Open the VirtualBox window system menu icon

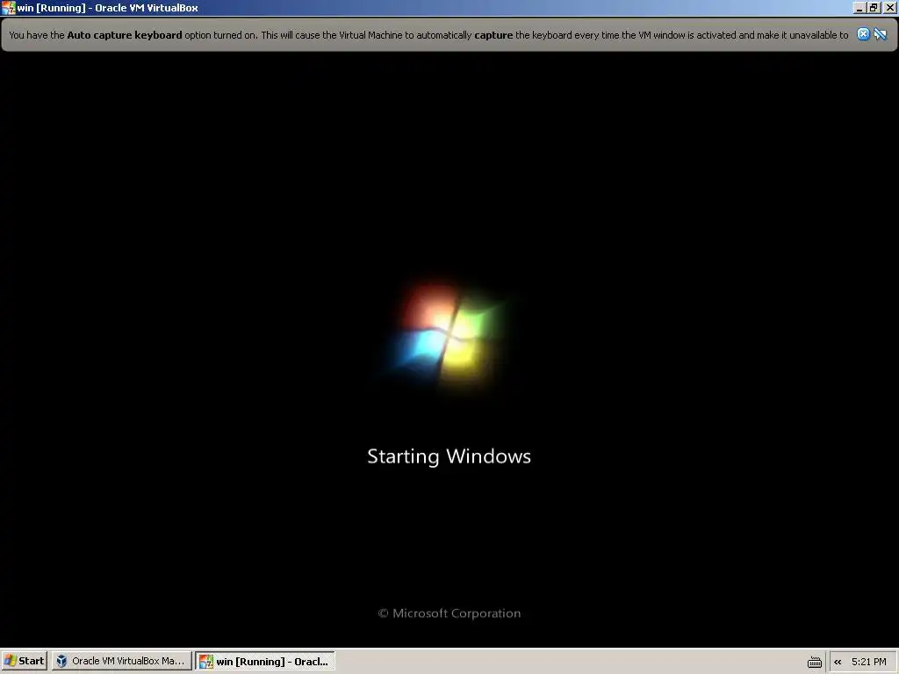pos(9,8)
